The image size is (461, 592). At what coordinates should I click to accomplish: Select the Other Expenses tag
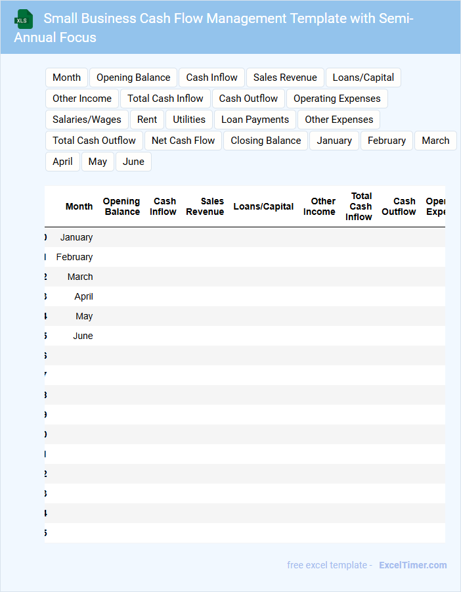(x=339, y=120)
